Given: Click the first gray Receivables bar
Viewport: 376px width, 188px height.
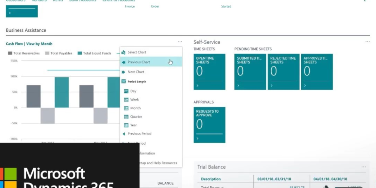Looking at the screenshot, I should [x=33, y=96].
